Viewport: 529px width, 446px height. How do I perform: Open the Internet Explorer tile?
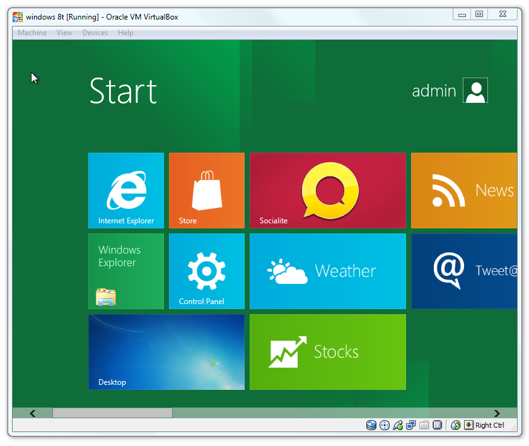(x=126, y=191)
